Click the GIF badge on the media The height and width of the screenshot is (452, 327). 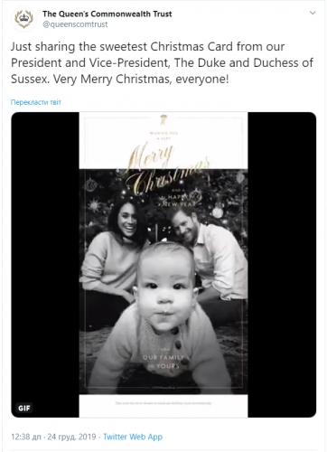(x=24, y=408)
